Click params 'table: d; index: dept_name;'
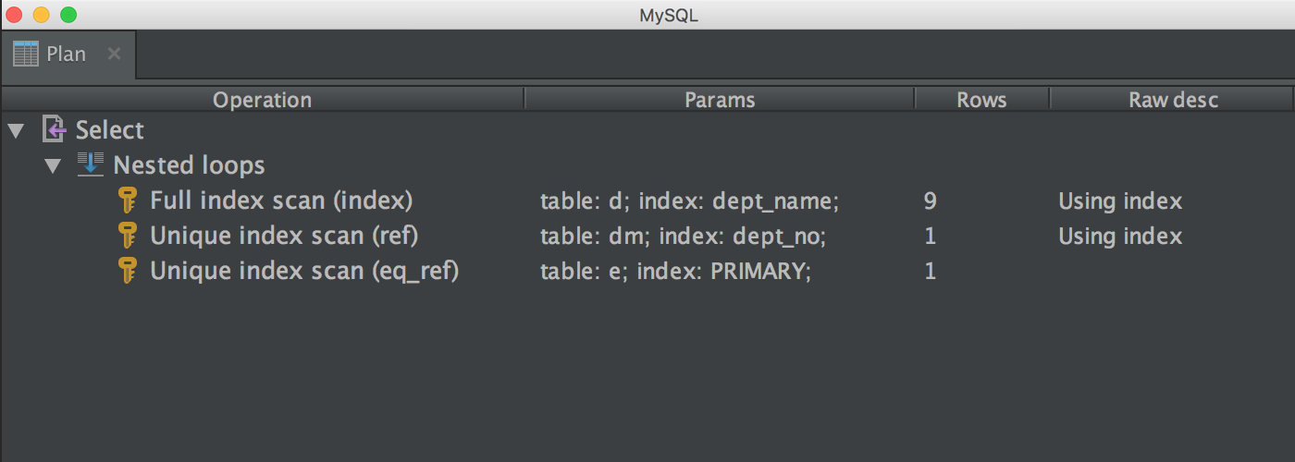 [x=689, y=201]
